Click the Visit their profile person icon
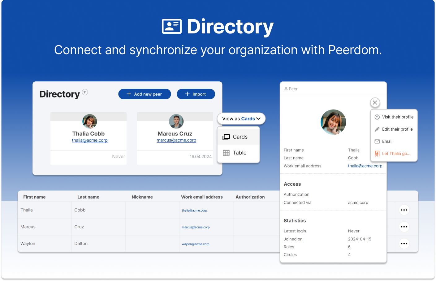The width and height of the screenshot is (436, 281). pos(377,117)
